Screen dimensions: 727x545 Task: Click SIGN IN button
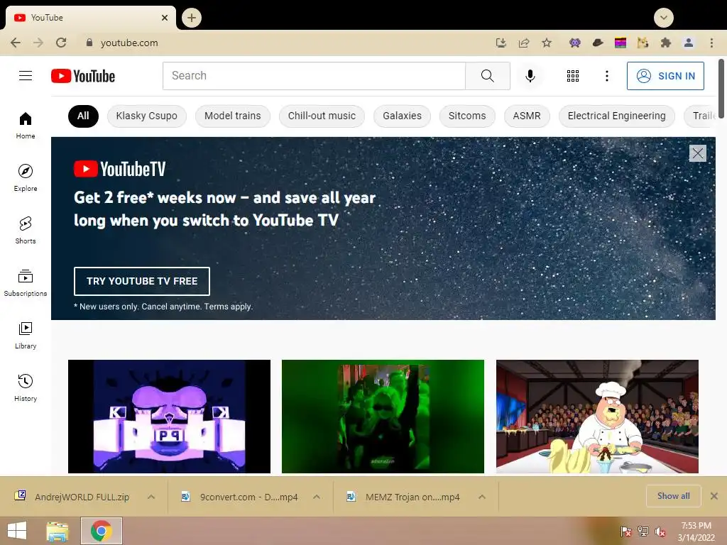(x=665, y=76)
